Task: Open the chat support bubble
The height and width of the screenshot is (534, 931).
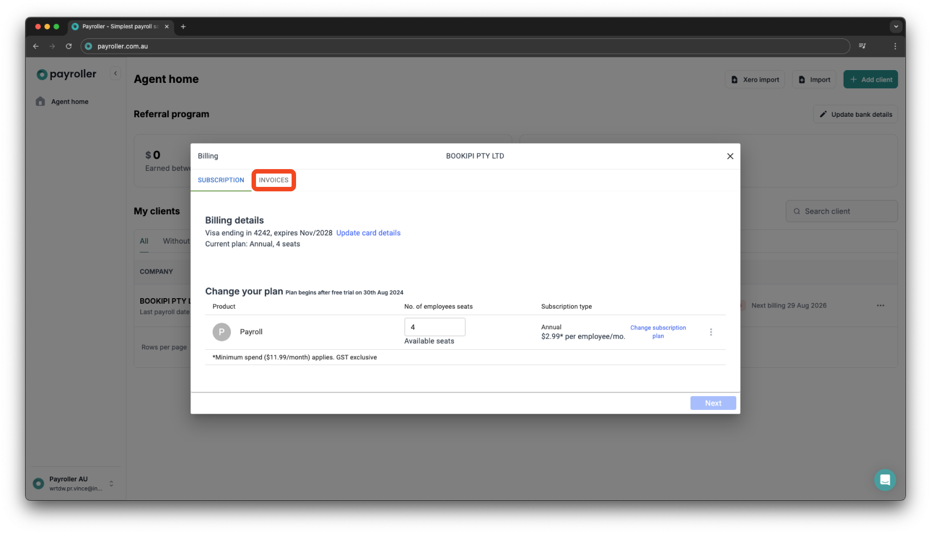Action: [x=885, y=479]
